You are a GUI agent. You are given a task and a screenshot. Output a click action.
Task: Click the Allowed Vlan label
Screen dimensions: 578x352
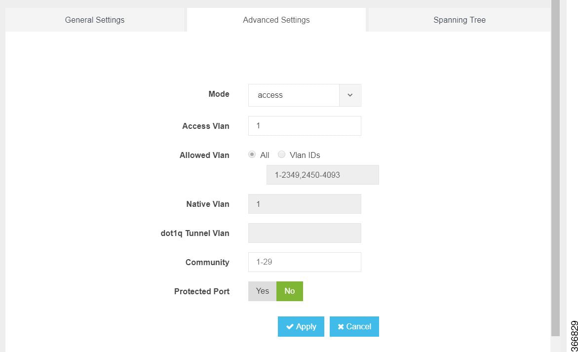pyautogui.click(x=204, y=155)
